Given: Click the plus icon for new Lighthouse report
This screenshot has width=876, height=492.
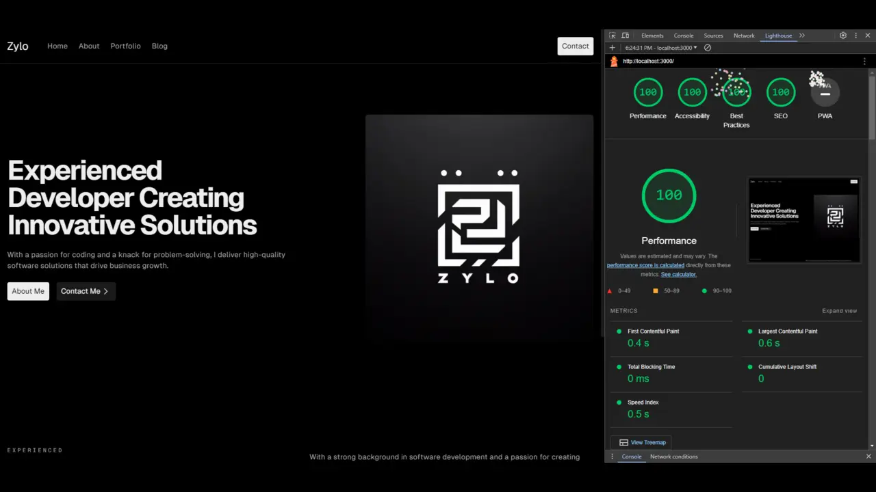Looking at the screenshot, I should [613, 48].
